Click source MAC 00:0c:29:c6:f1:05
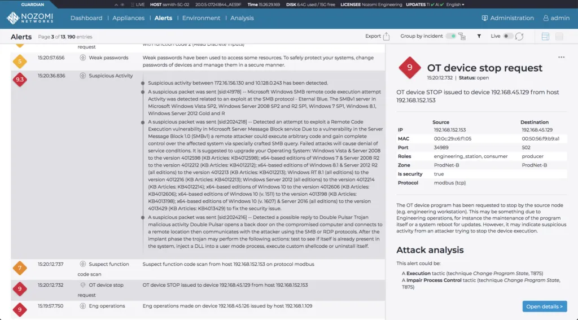Viewport: 578px width, 320px height. pyautogui.click(x=452, y=139)
